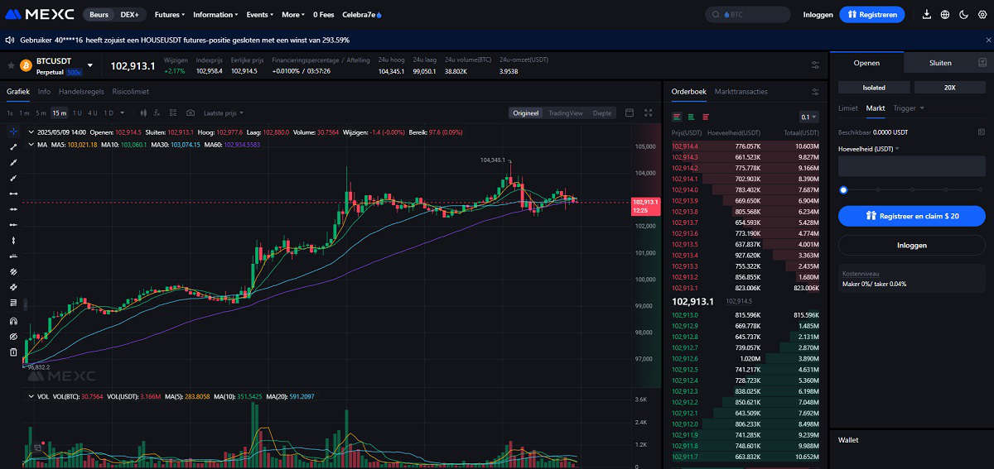
Task: Select the Sluiten tab in order panel
Action: (x=940, y=63)
